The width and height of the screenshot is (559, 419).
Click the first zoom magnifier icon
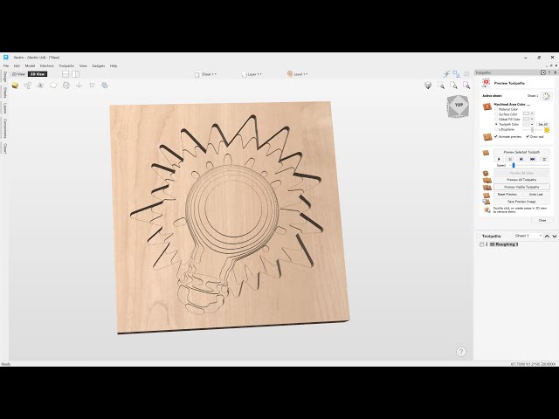(x=440, y=86)
